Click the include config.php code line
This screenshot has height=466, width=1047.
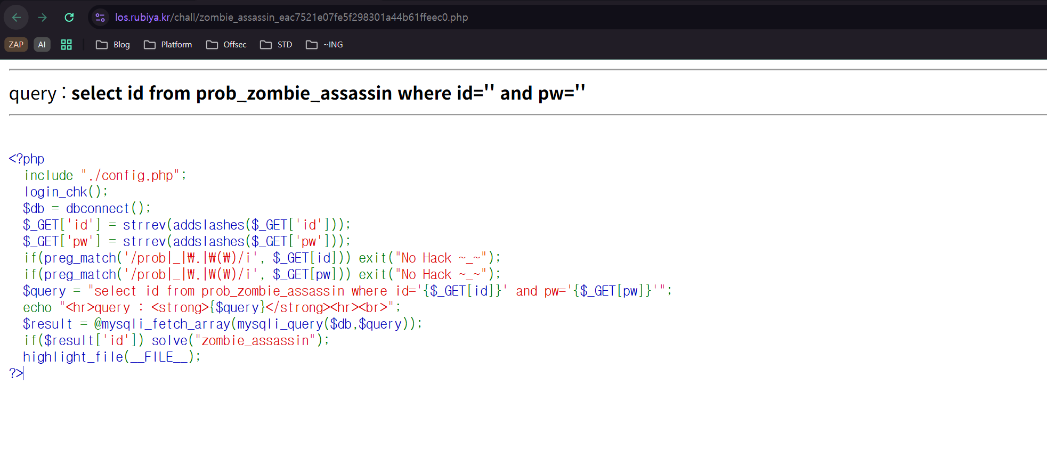click(105, 175)
